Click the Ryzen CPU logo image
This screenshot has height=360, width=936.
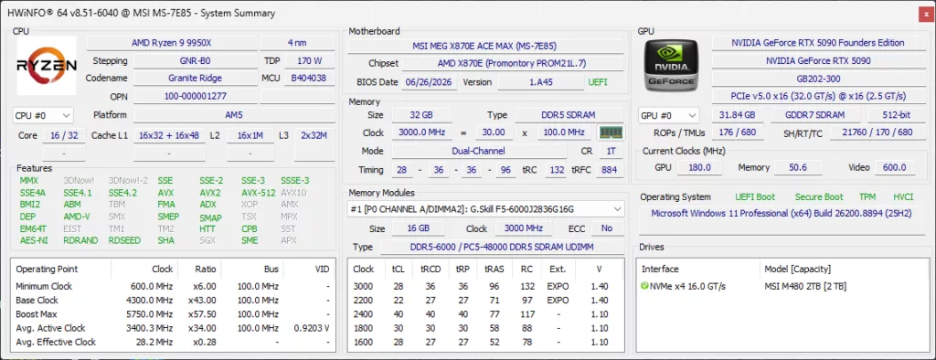47,66
